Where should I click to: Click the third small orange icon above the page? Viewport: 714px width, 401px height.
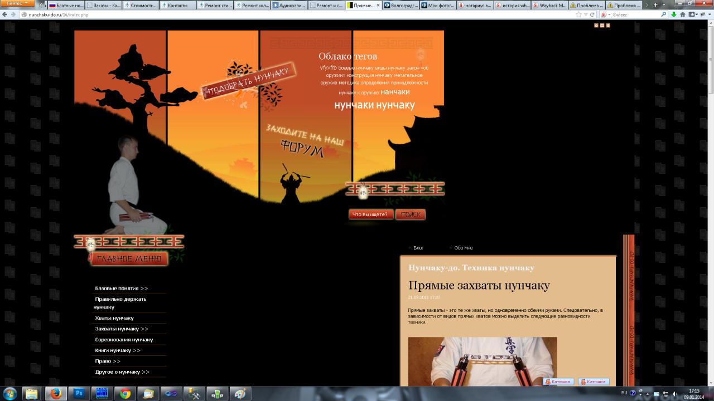608,25
